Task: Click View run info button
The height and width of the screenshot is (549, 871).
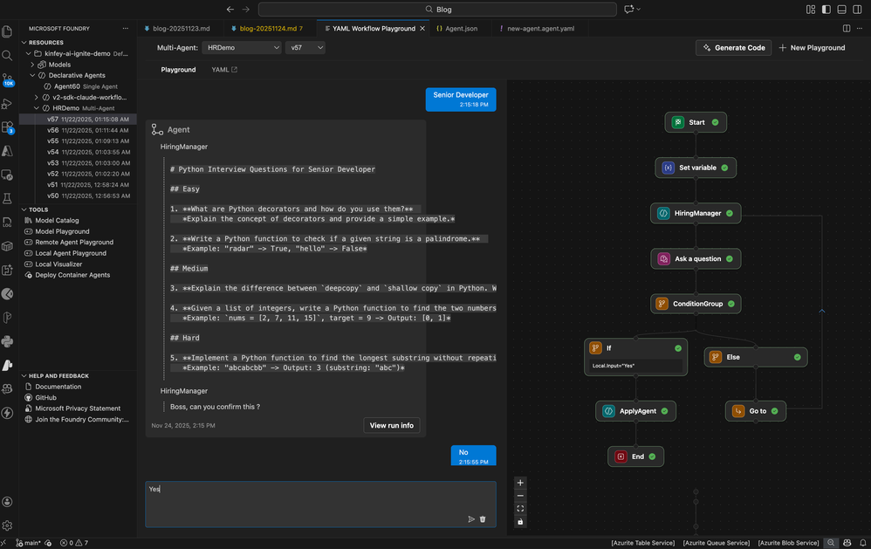Action: point(392,426)
